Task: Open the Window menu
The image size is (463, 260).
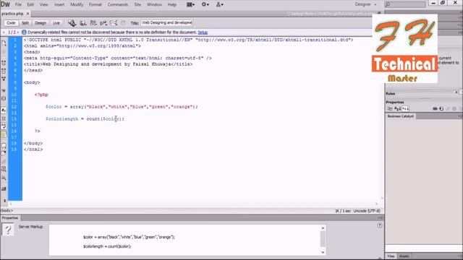Action: (154, 4)
